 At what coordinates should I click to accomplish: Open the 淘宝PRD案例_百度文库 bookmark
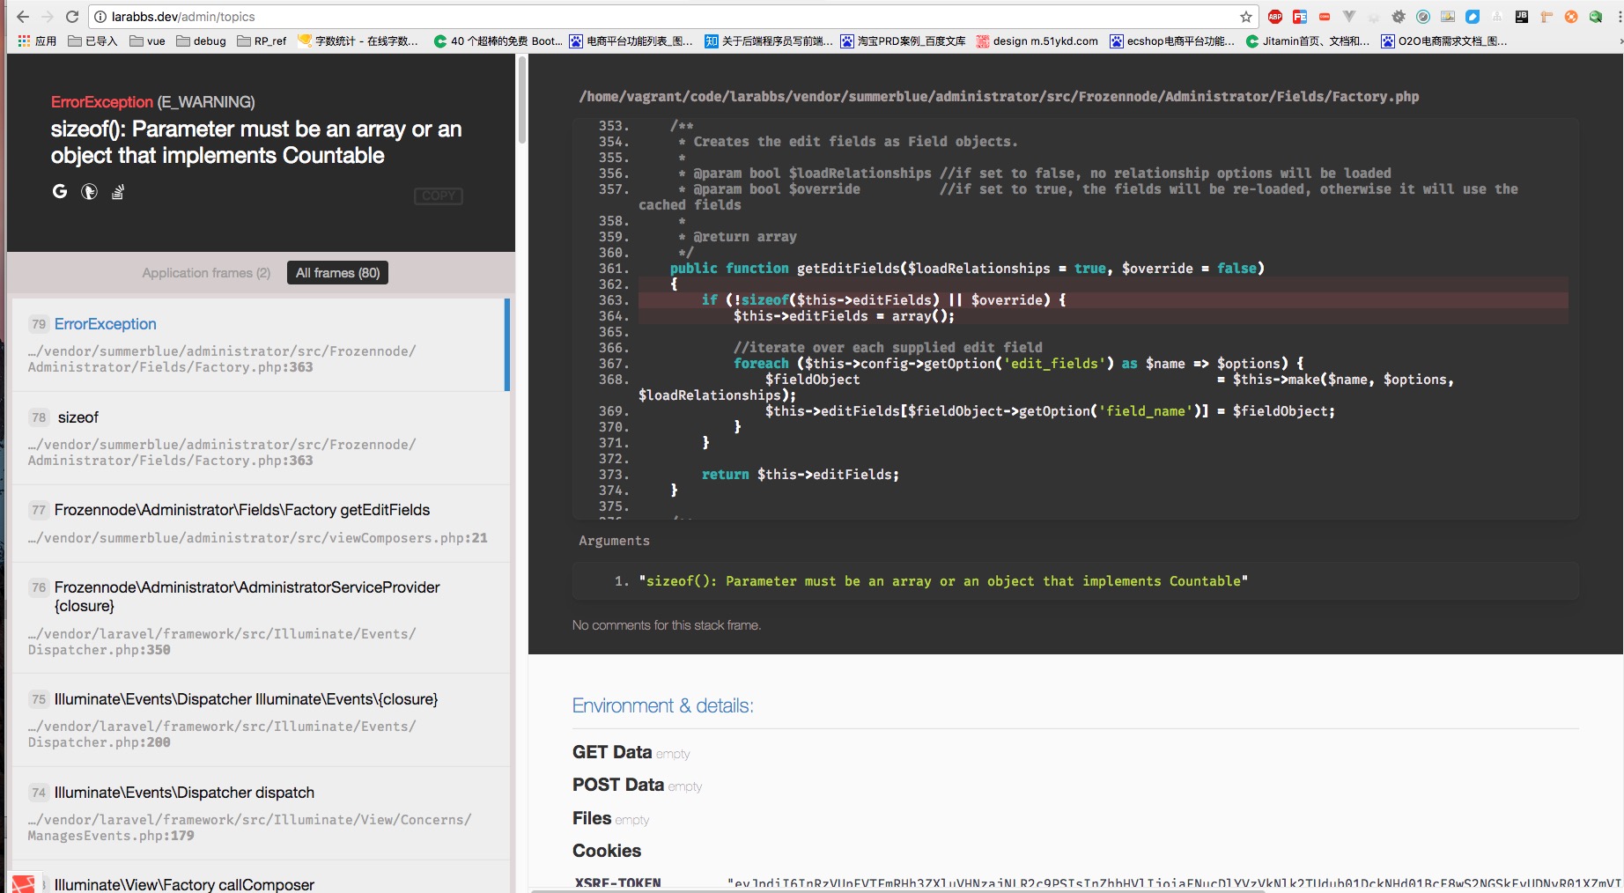[903, 41]
